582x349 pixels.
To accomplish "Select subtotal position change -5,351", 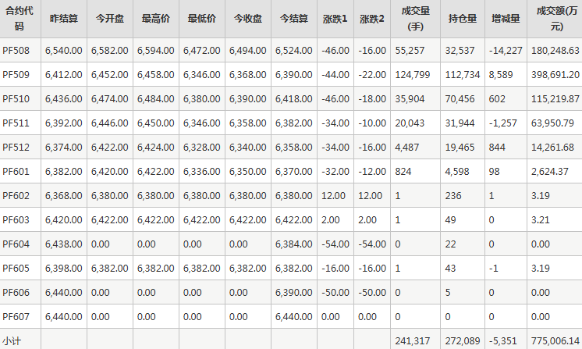I will pyautogui.click(x=503, y=341).
